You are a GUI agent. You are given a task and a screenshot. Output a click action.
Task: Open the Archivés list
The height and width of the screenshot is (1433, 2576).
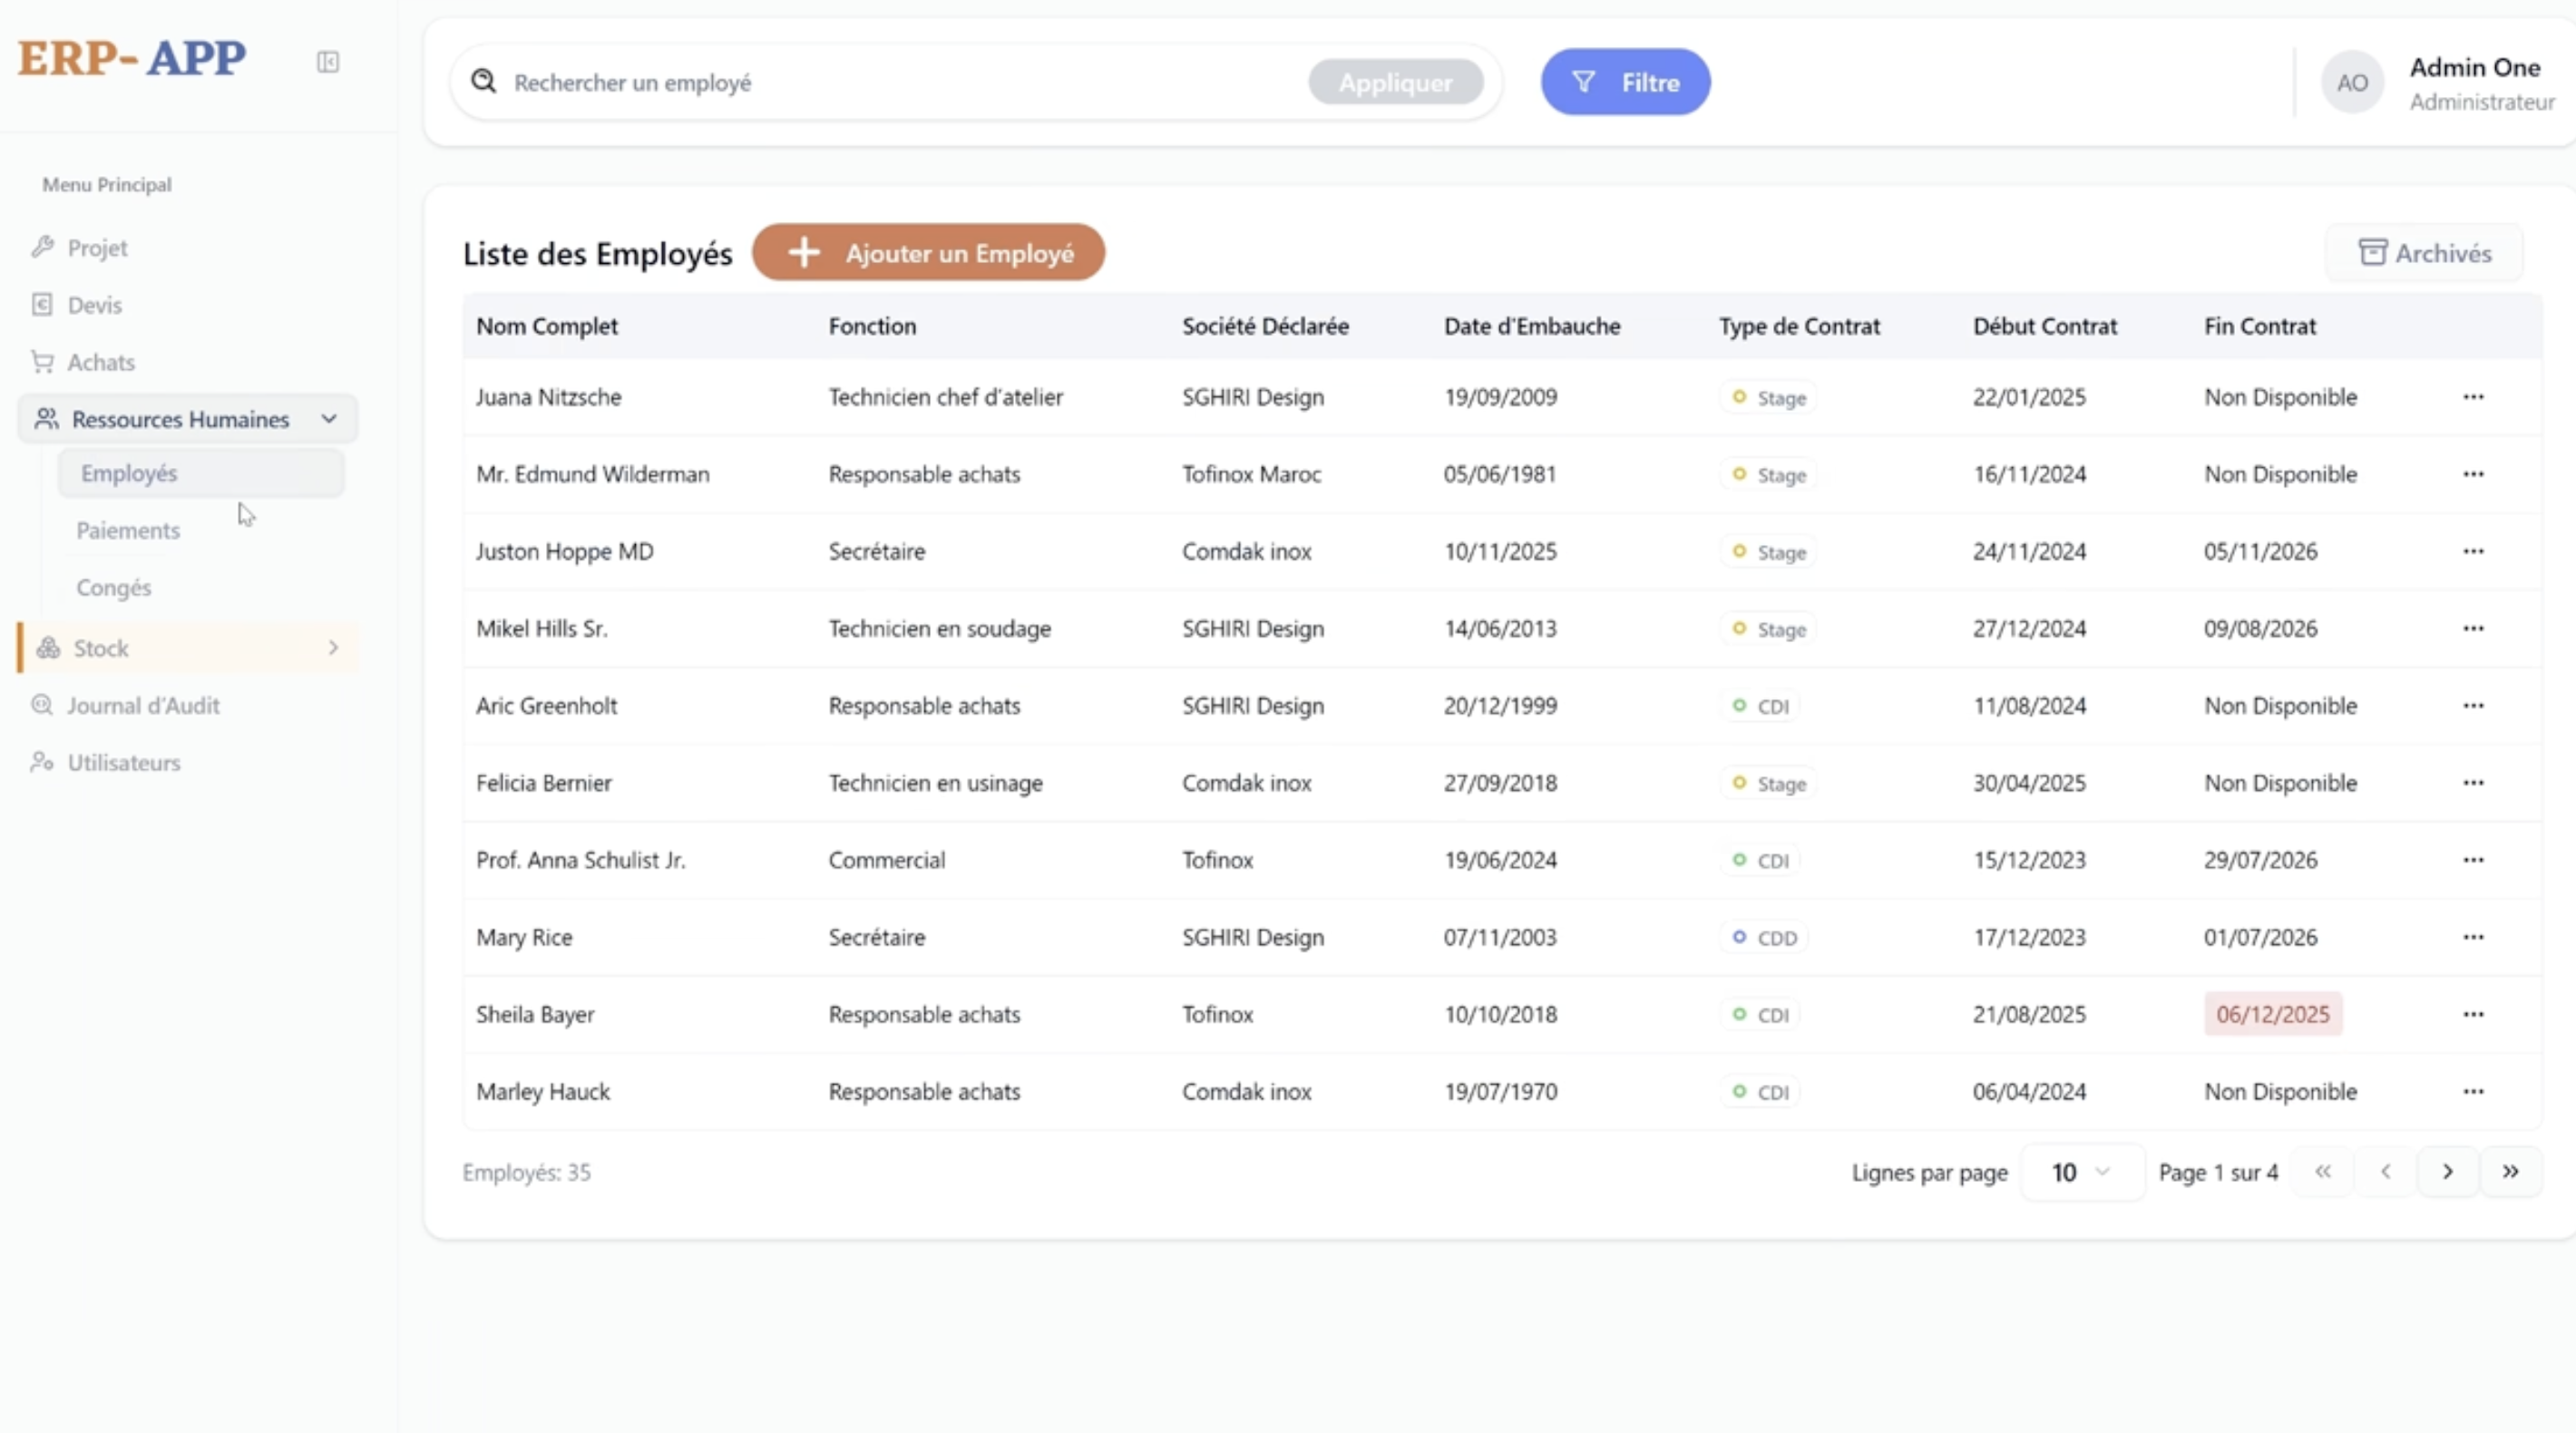(2424, 253)
